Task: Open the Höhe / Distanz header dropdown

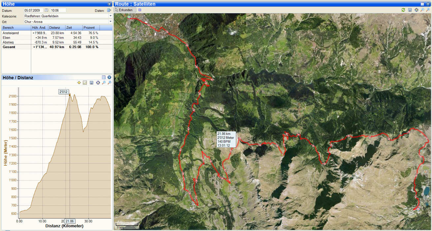Action: click(x=110, y=78)
